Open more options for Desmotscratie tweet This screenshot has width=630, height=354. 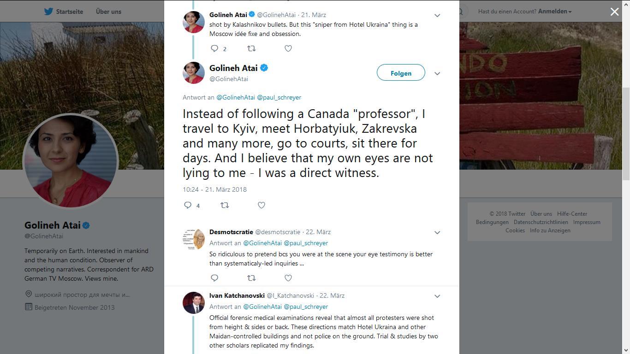coord(437,232)
